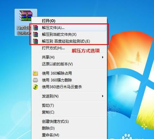The width and height of the screenshot is (154, 139).
Task: Expand the 发送到(N) submenu arrow
Action: [x=103, y=96]
